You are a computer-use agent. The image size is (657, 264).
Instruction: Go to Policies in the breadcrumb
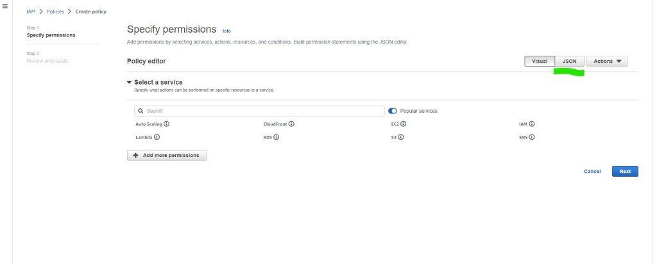(x=56, y=12)
